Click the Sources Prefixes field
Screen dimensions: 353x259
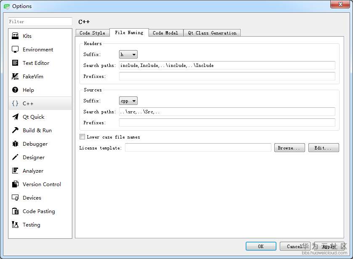click(227, 123)
